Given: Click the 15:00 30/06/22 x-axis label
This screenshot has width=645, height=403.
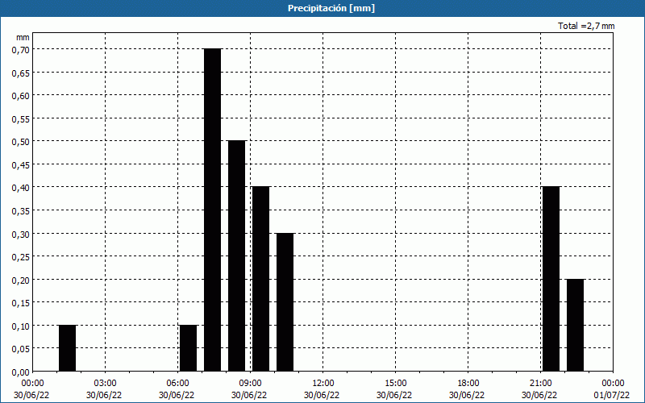Looking at the screenshot, I should click(394, 389).
